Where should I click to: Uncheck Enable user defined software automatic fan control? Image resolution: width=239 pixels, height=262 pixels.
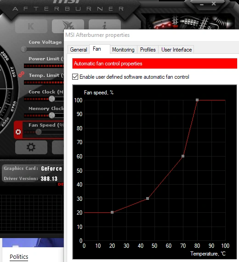[x=75, y=77]
